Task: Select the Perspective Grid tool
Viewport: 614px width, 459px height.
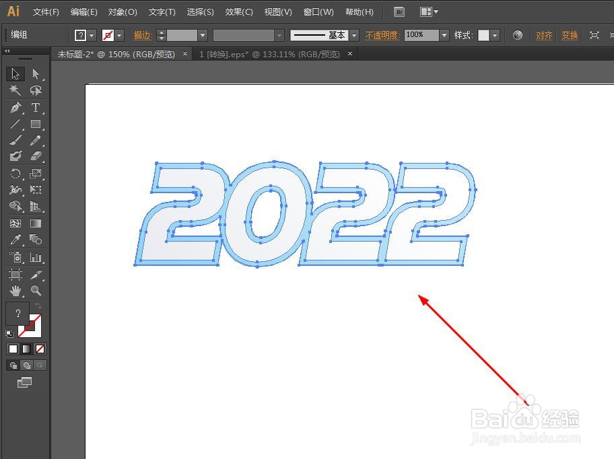Action: click(x=36, y=206)
